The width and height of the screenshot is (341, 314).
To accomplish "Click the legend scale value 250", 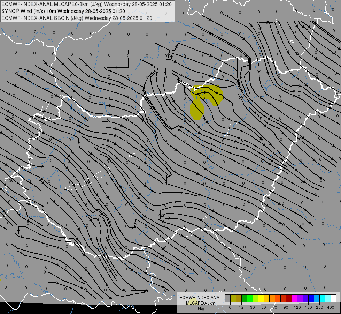I will click(319, 307).
